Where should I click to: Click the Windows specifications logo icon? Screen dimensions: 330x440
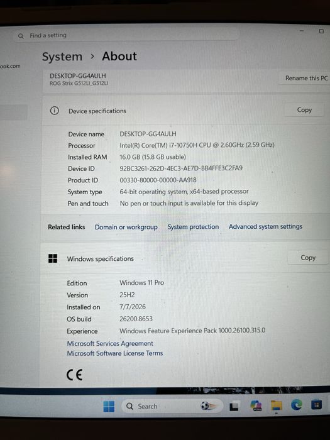click(x=53, y=258)
